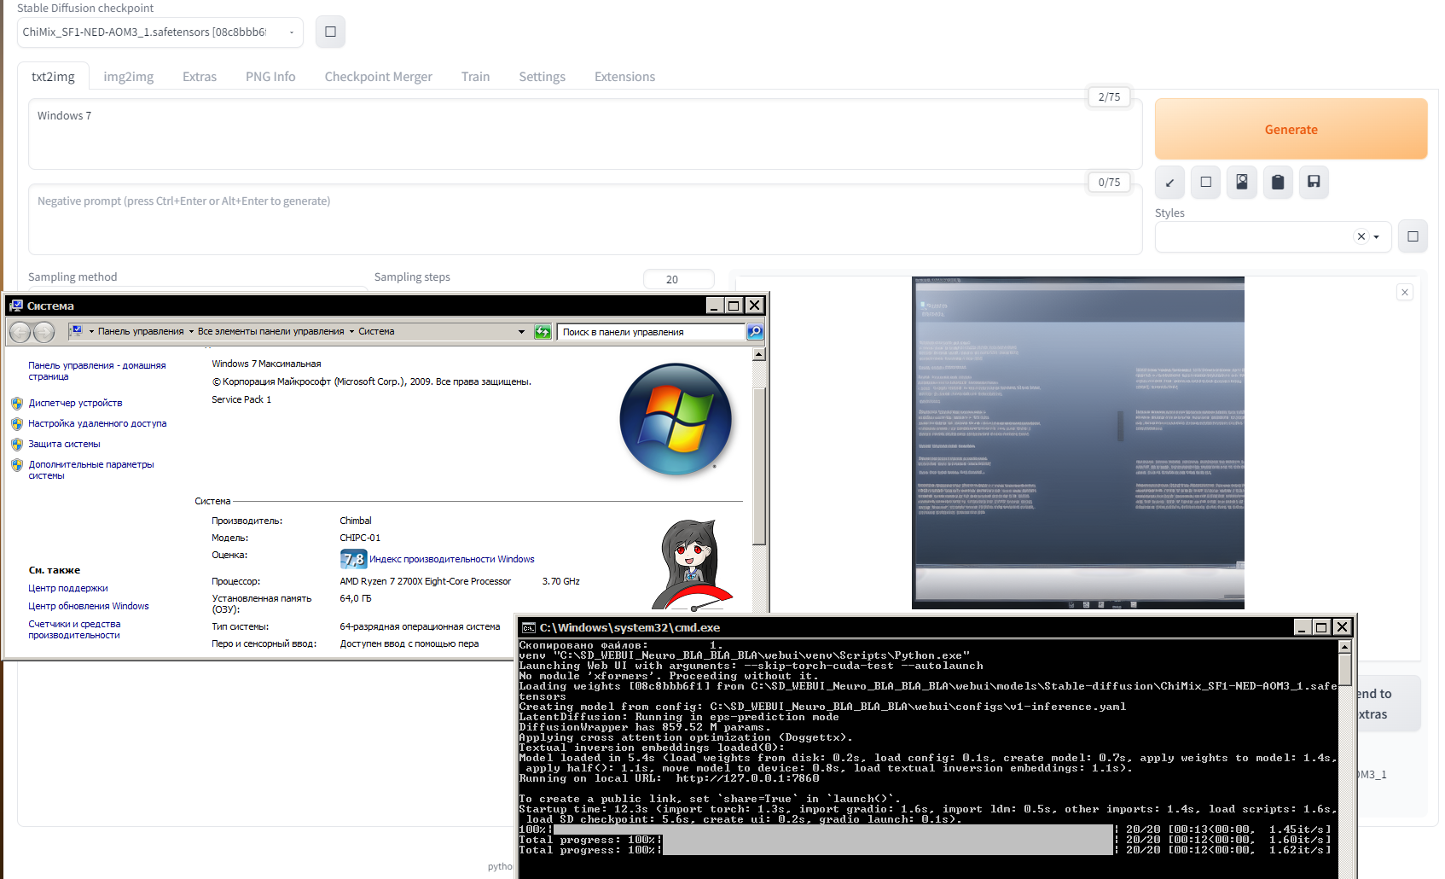
Task: Click the Панель управления breadcrumb segment
Action: click(141, 331)
